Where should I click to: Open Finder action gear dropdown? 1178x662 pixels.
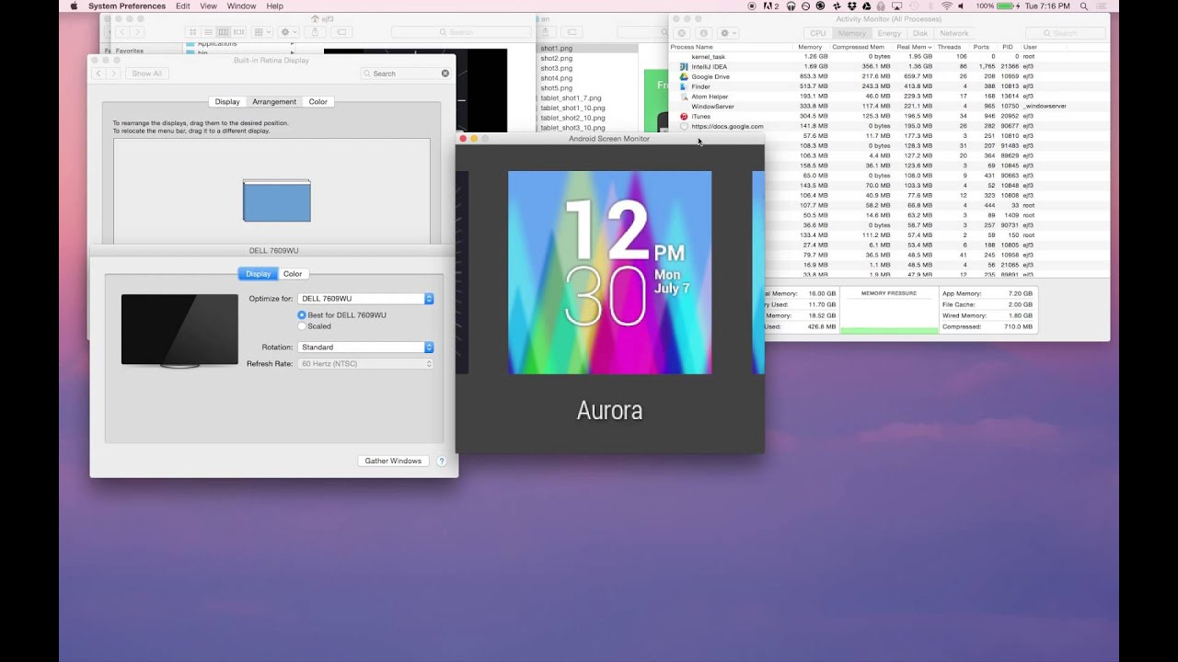pyautogui.click(x=288, y=32)
